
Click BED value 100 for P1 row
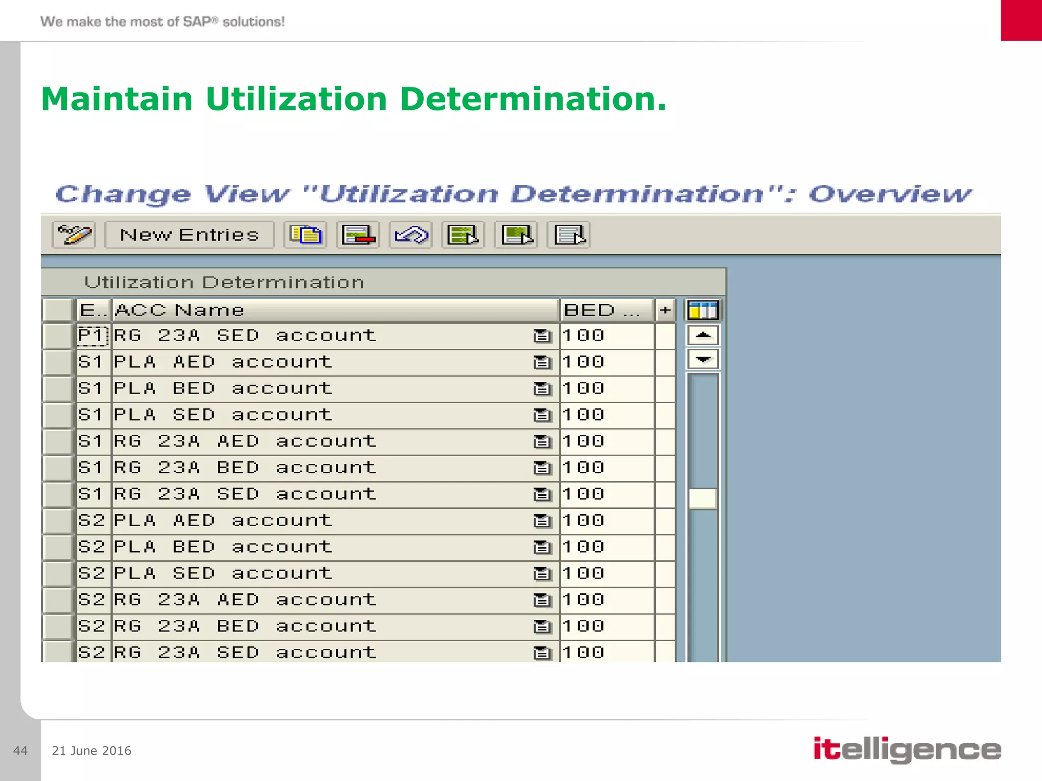pos(607,336)
